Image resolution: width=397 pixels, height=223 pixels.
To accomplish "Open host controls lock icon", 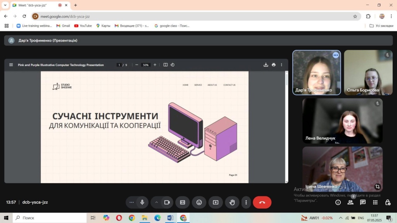I will tap(388, 202).
